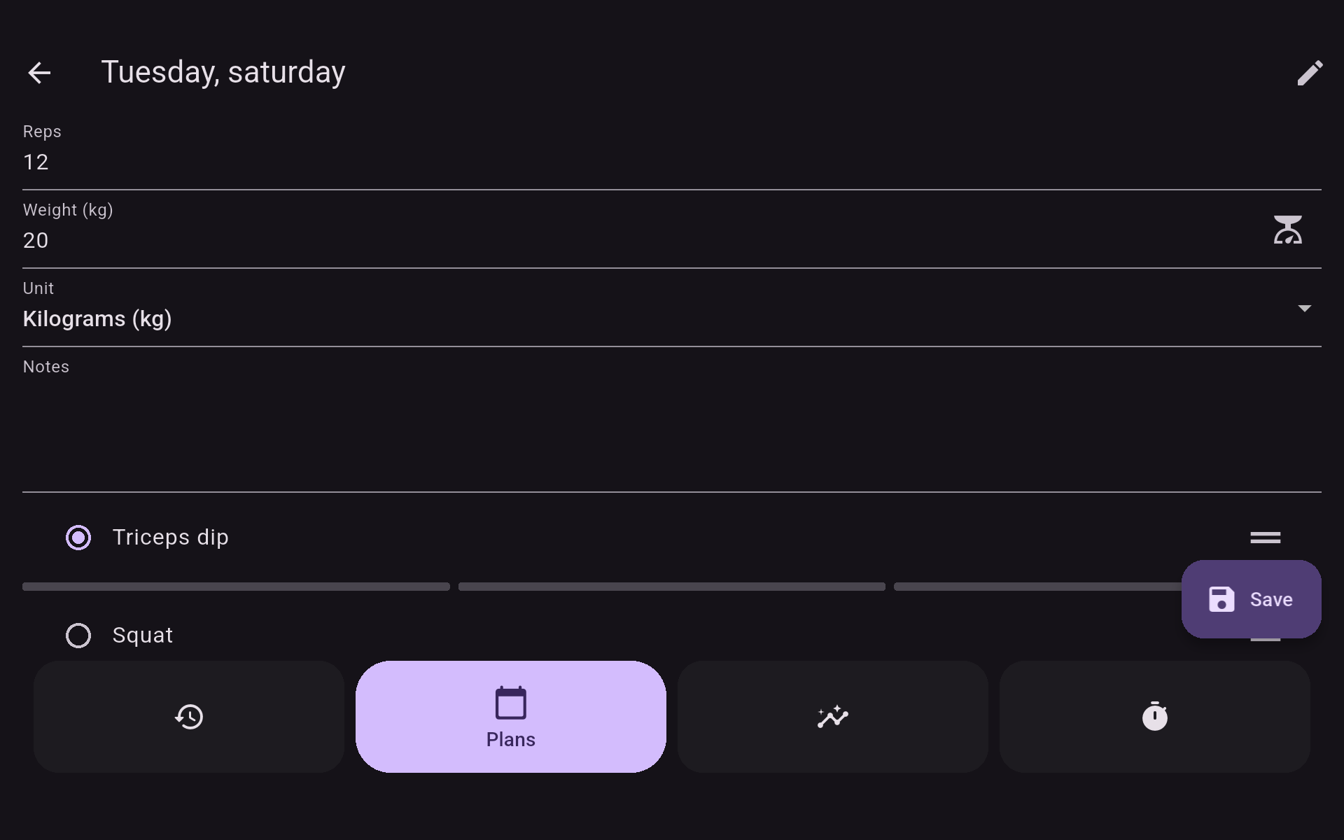Select the Squat radio button

click(x=78, y=636)
